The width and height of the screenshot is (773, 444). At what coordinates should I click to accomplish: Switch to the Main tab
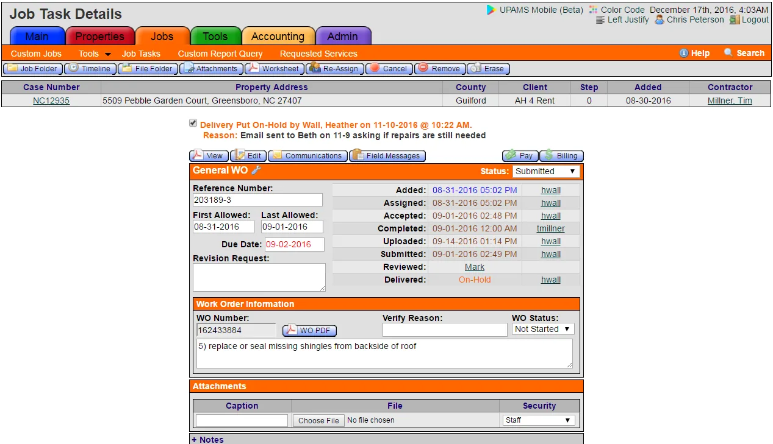[x=37, y=37]
